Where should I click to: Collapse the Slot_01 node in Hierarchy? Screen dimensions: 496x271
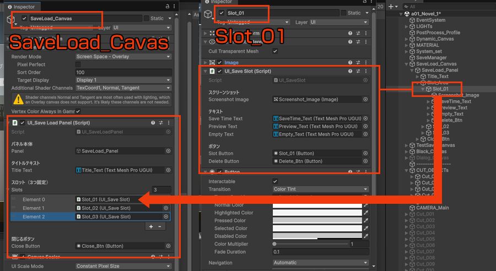tap(423, 89)
